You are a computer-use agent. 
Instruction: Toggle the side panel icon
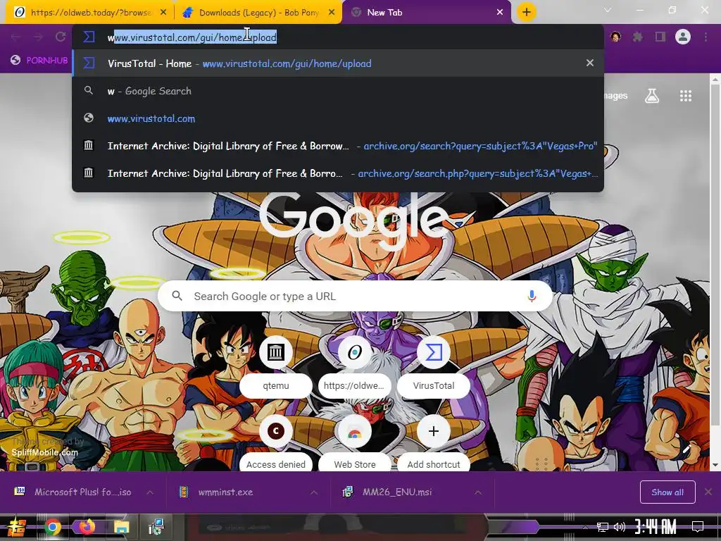click(x=660, y=37)
